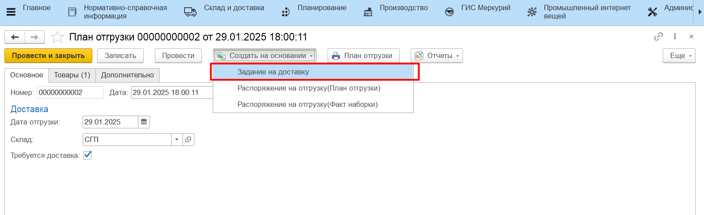This screenshot has width=704, height=215.
Task: Expand the Создать на основании dropdown arrow
Action: pos(311,56)
